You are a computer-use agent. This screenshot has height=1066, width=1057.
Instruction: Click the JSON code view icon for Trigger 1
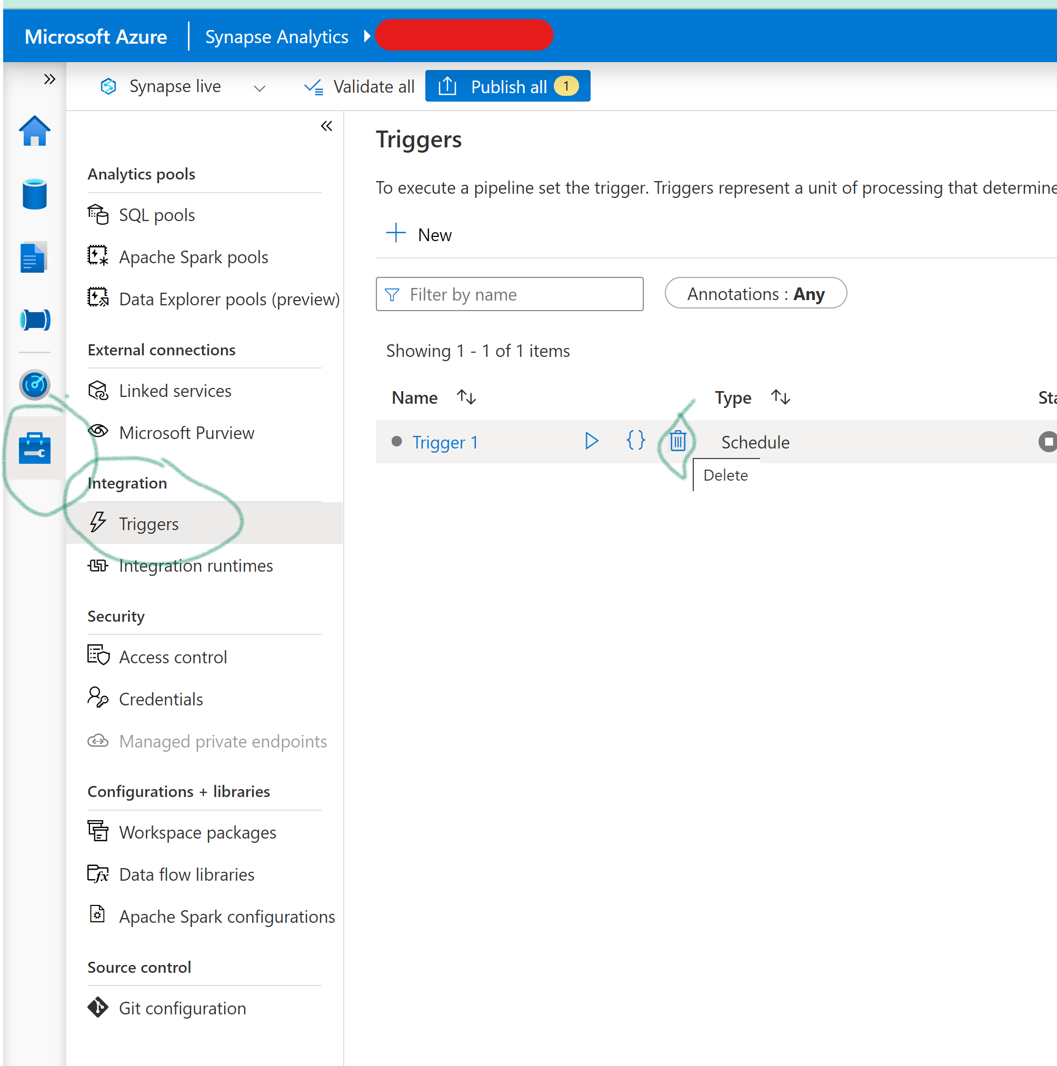[x=635, y=442]
